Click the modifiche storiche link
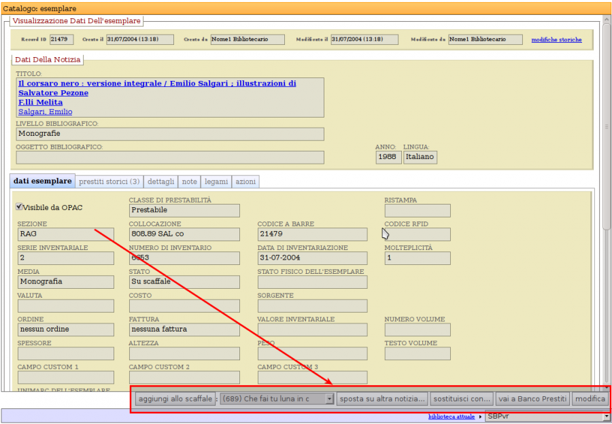612x424 pixels. pos(556,39)
